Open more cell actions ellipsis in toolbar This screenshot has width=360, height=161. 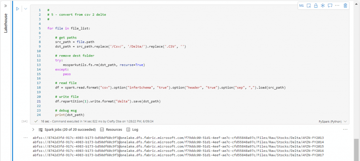[337, 6]
